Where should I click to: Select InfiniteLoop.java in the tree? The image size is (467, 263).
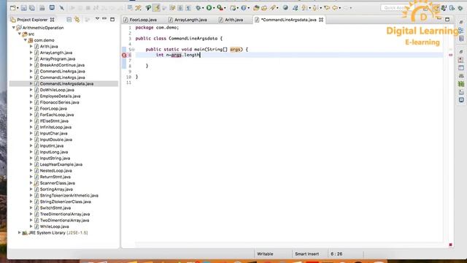[55, 127]
